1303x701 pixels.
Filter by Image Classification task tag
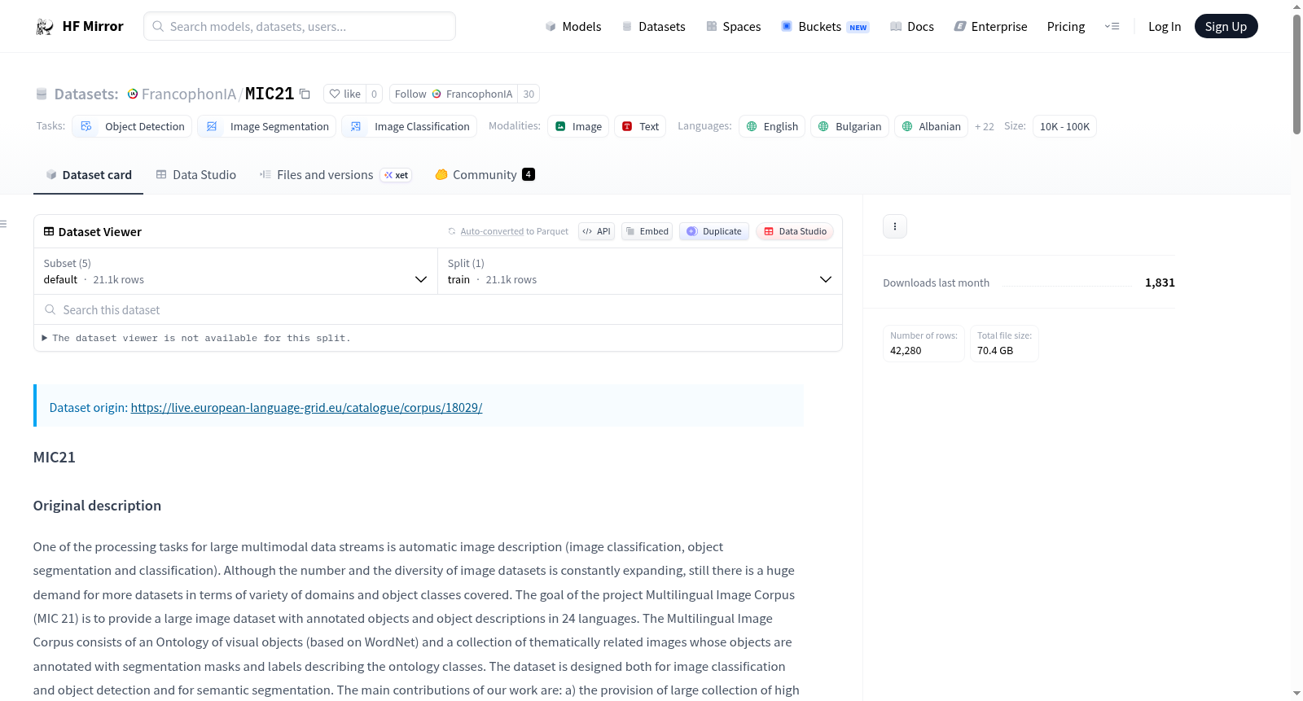coord(410,126)
